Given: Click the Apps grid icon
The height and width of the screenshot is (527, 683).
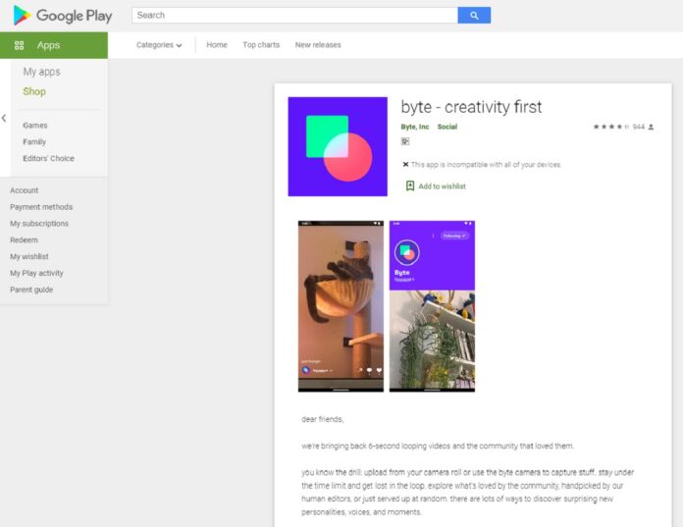Looking at the screenshot, I should coord(20,45).
